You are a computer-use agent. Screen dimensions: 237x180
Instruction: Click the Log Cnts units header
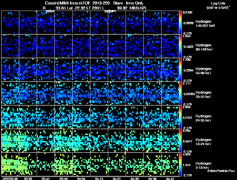217,5
